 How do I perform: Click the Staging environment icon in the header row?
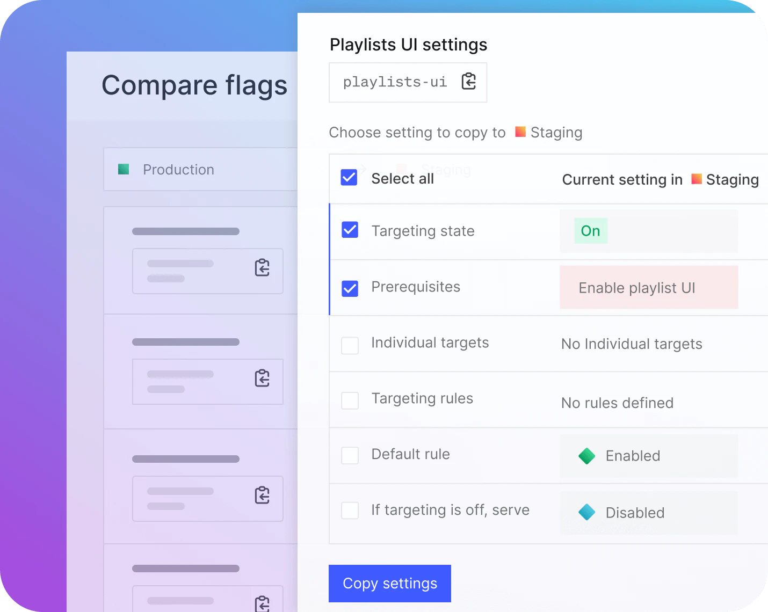(x=697, y=179)
